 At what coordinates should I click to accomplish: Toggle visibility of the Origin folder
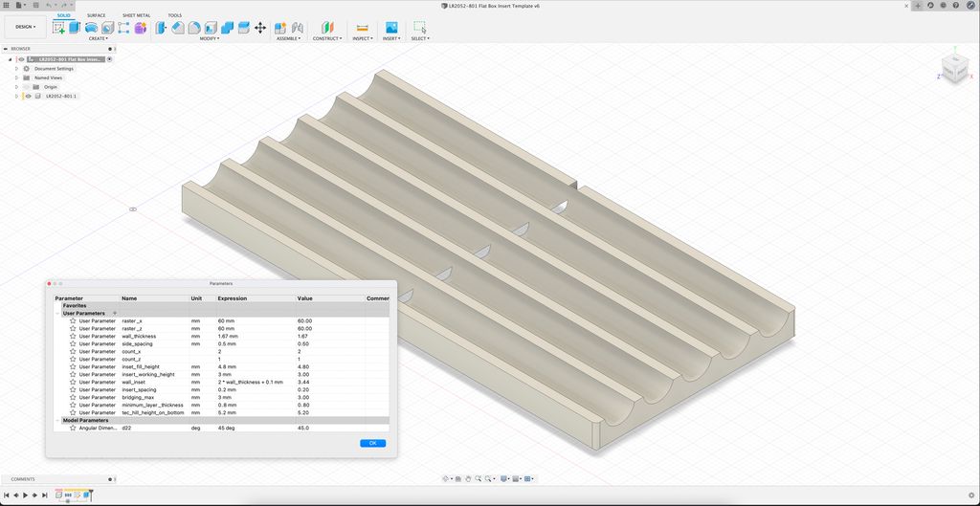coord(28,87)
